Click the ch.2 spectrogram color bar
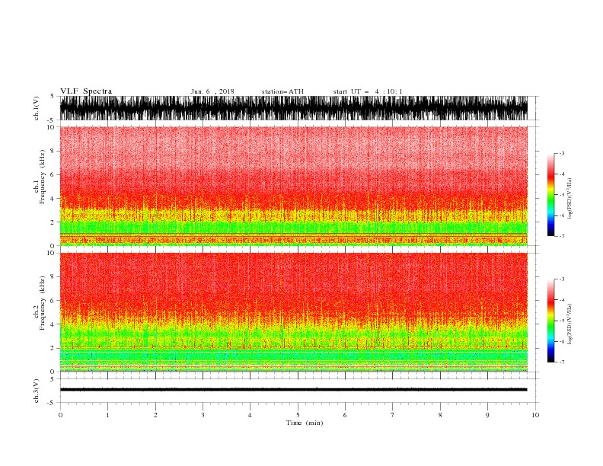The width and height of the screenshot is (603, 466). pos(550,321)
